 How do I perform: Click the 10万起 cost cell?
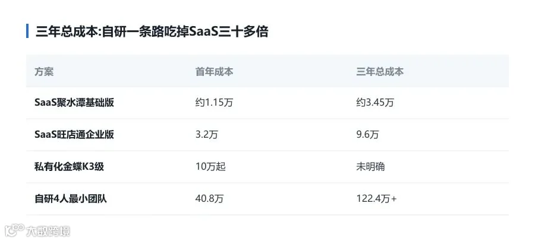[210, 167]
